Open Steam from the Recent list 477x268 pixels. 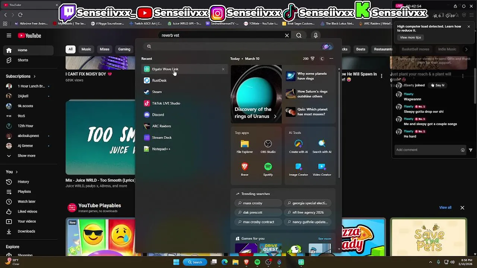(184, 92)
